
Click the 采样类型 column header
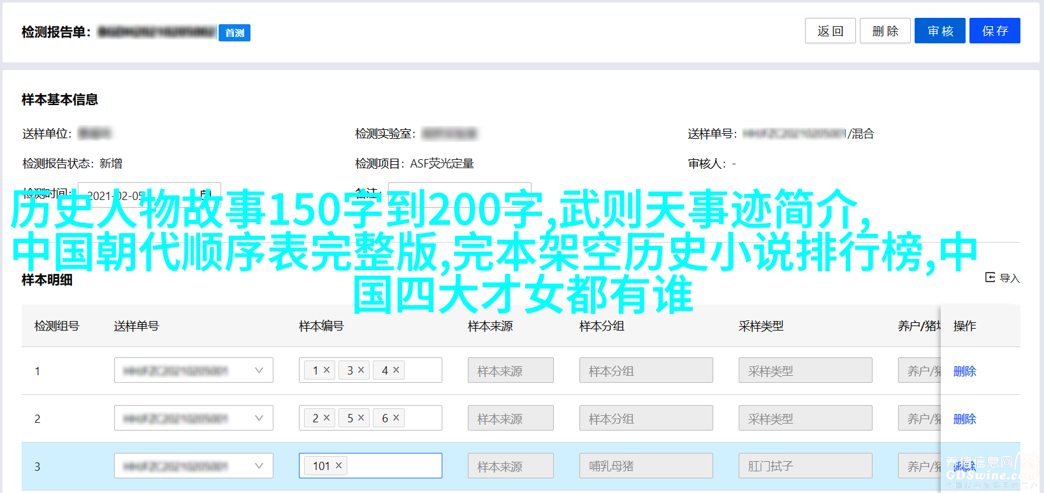click(x=761, y=325)
